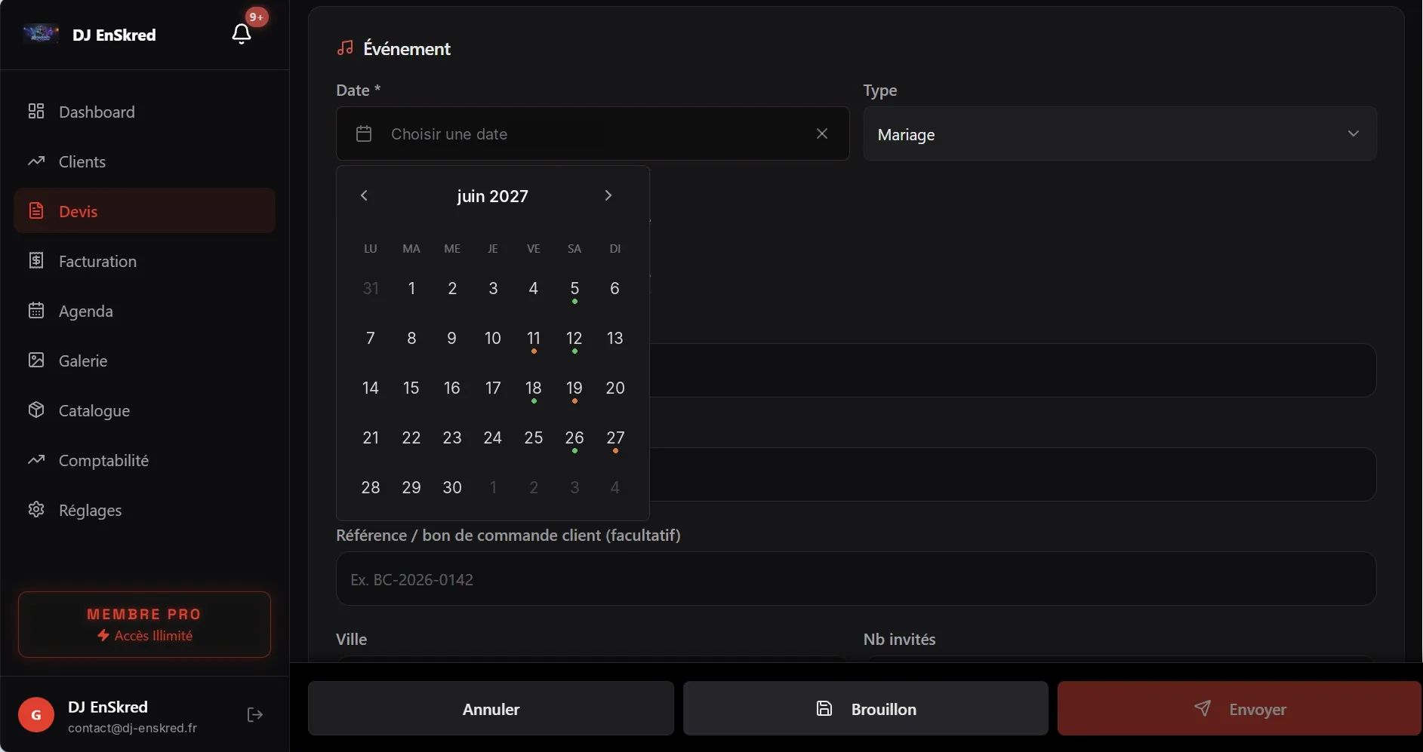
Task: Select June 27 in the calendar
Action: pyautogui.click(x=615, y=438)
